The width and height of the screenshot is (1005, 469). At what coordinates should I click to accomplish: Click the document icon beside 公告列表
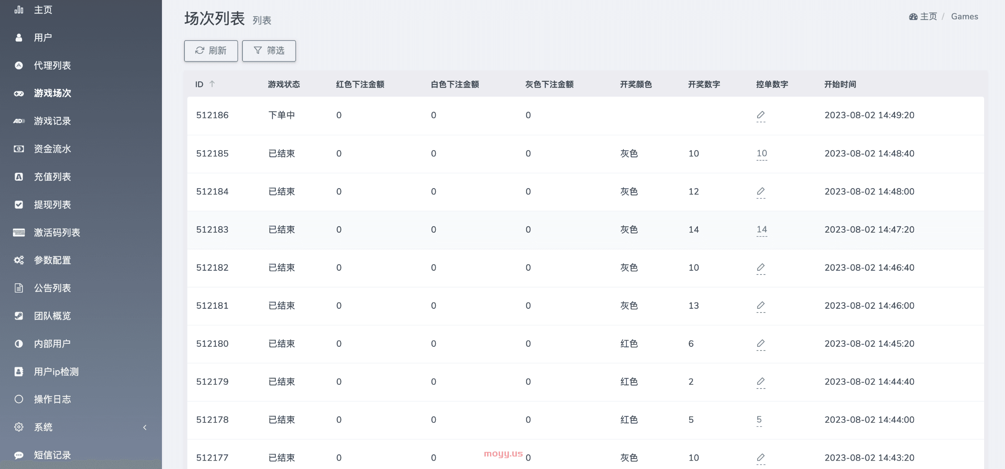pyautogui.click(x=19, y=288)
